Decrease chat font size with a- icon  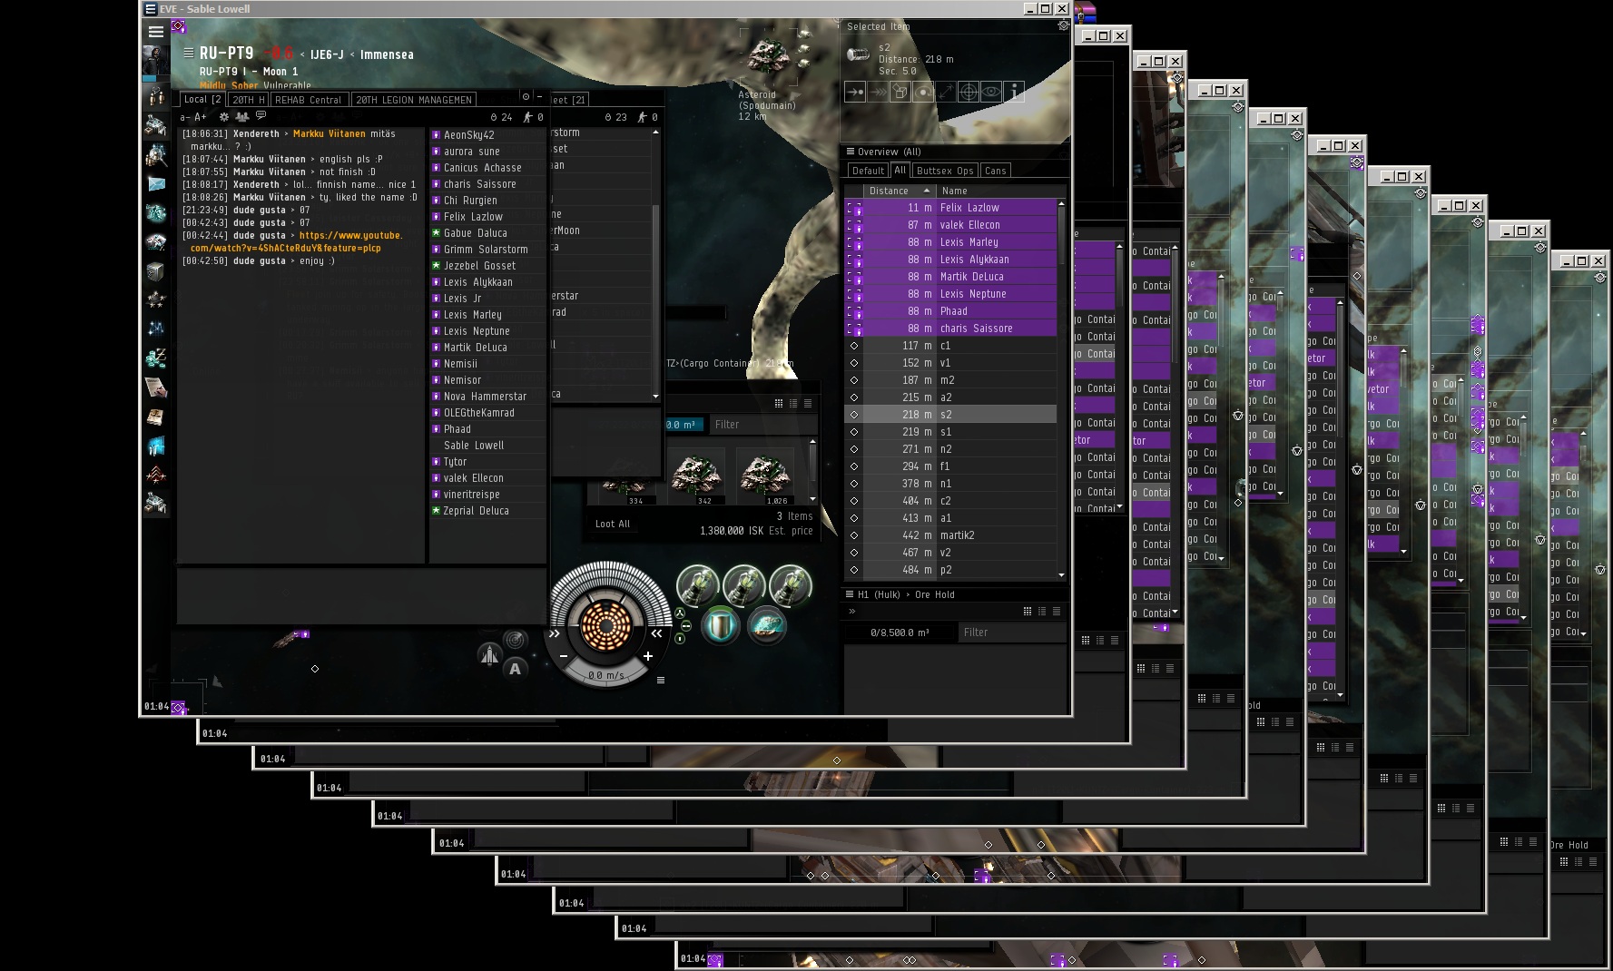[x=185, y=117]
